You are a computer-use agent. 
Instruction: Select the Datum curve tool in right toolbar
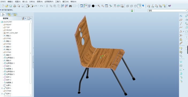pyautogui.click(x=181, y=27)
